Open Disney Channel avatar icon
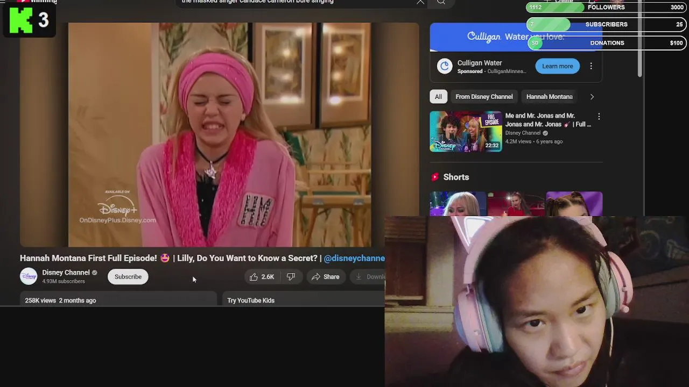This screenshot has width=689, height=387. 29,276
